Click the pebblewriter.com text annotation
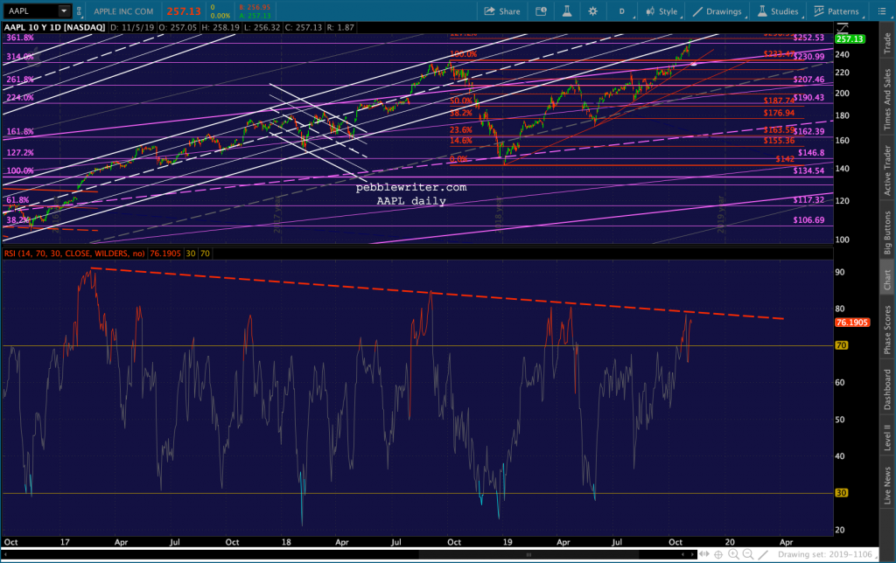 coord(411,187)
